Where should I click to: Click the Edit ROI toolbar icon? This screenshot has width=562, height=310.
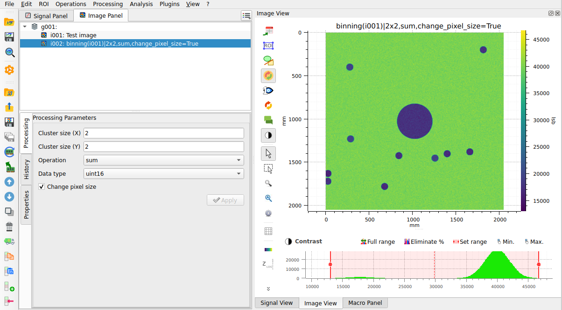268,45
